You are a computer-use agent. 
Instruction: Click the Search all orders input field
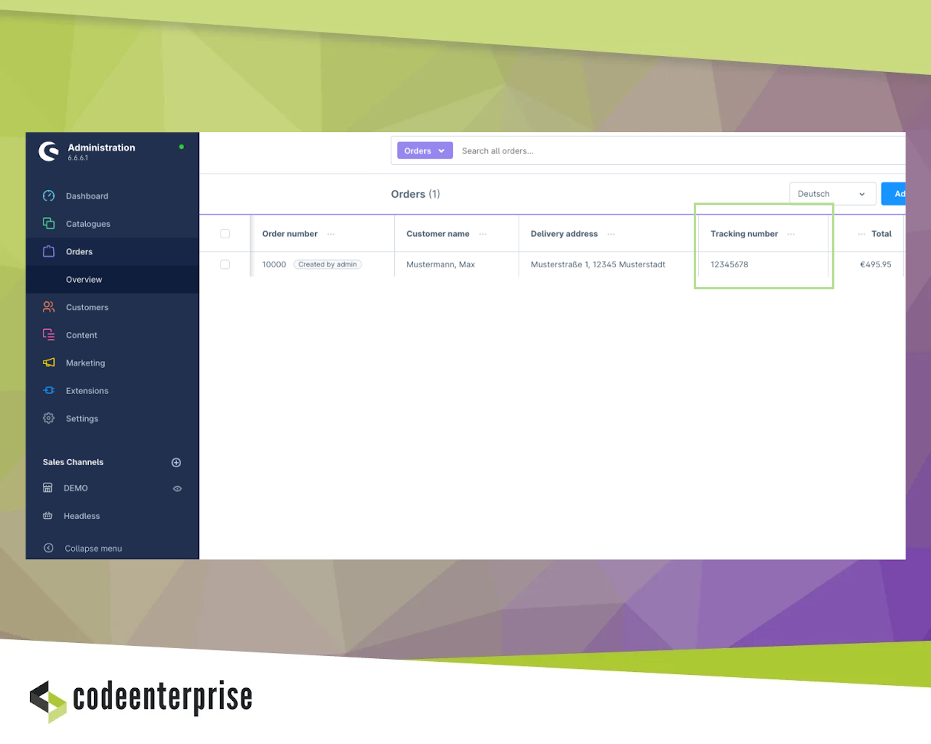(x=677, y=150)
